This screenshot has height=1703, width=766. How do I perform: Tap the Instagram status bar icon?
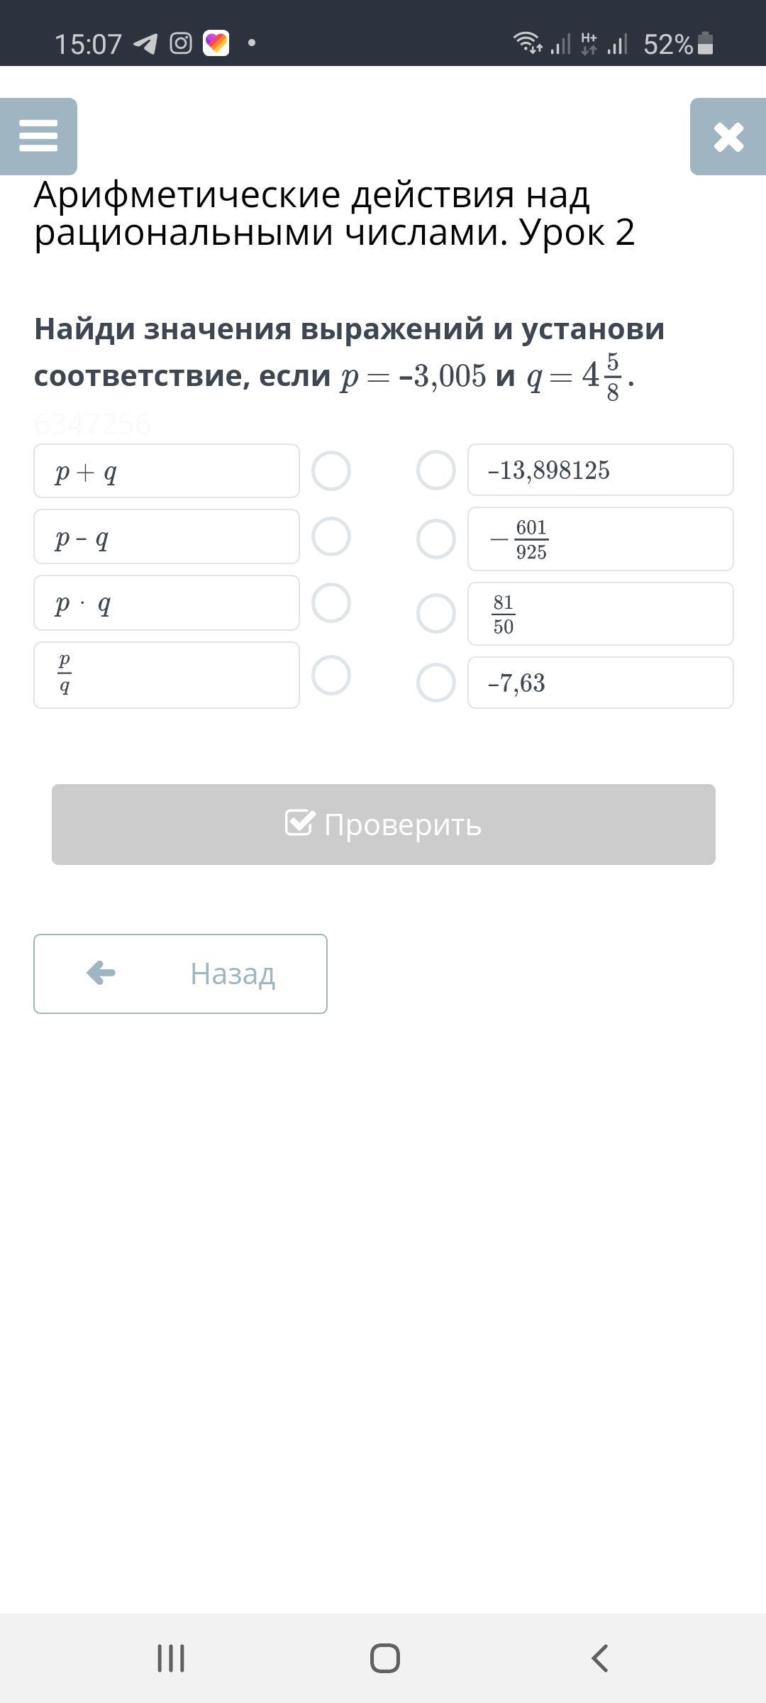[181, 44]
